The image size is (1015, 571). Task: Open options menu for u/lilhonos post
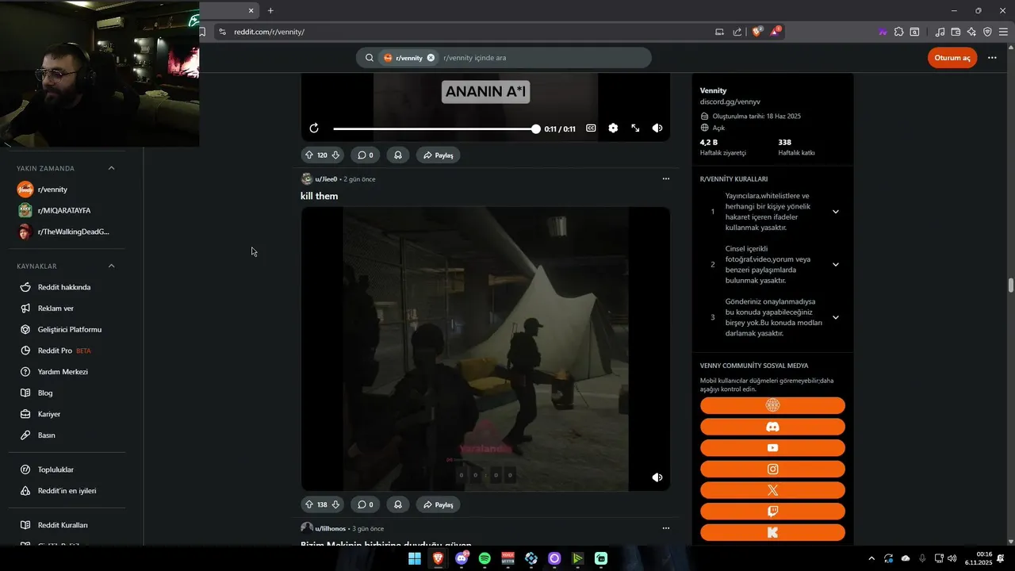click(x=665, y=529)
